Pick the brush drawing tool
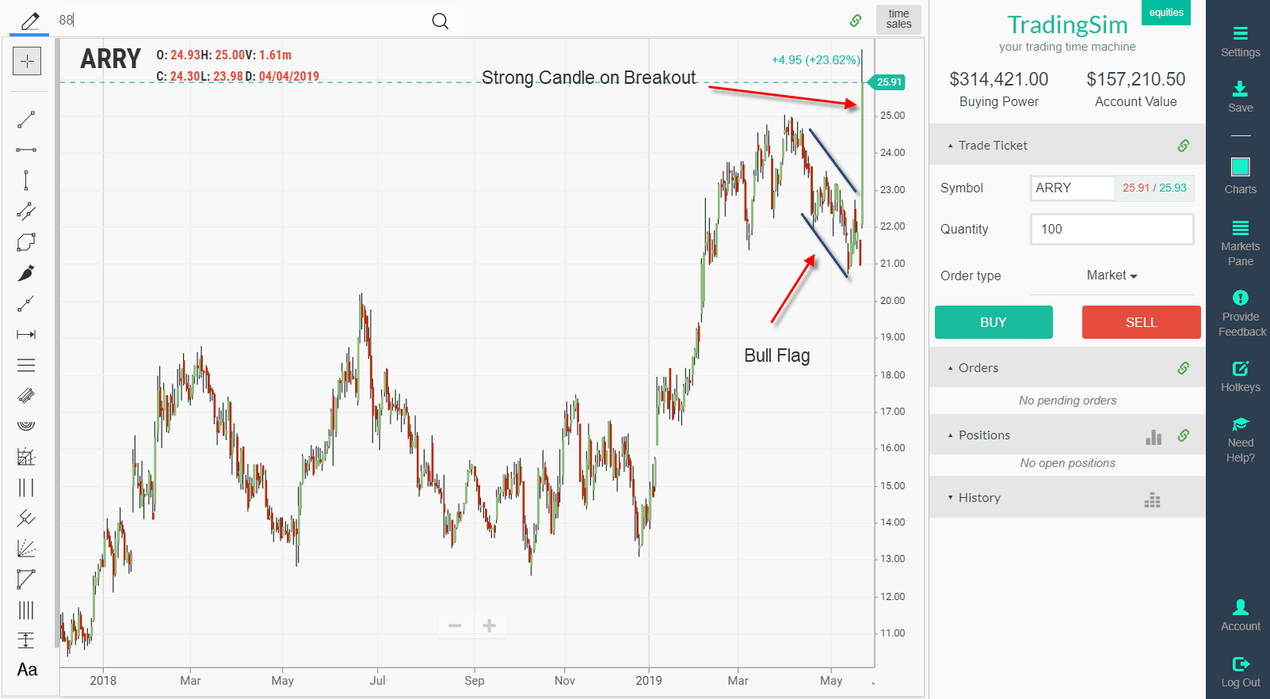 [26, 273]
